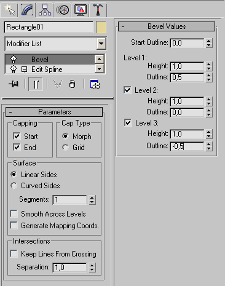The height and width of the screenshot is (286, 225).
Task: Toggle Show End Result icon
Action: tap(36, 84)
